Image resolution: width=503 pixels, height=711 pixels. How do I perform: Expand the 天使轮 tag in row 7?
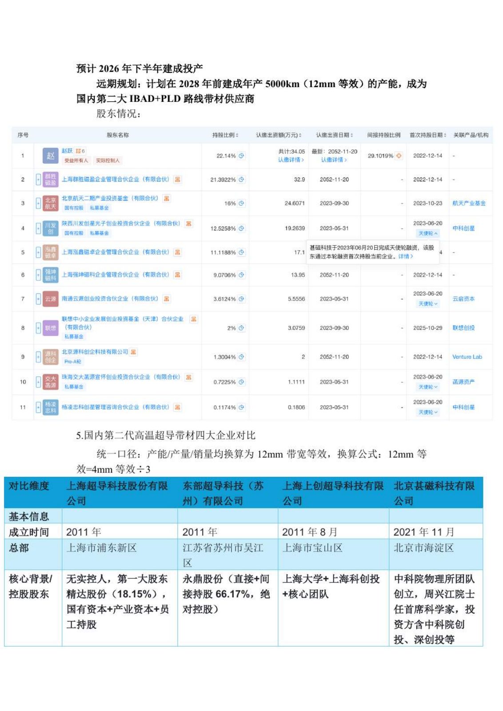tap(428, 304)
